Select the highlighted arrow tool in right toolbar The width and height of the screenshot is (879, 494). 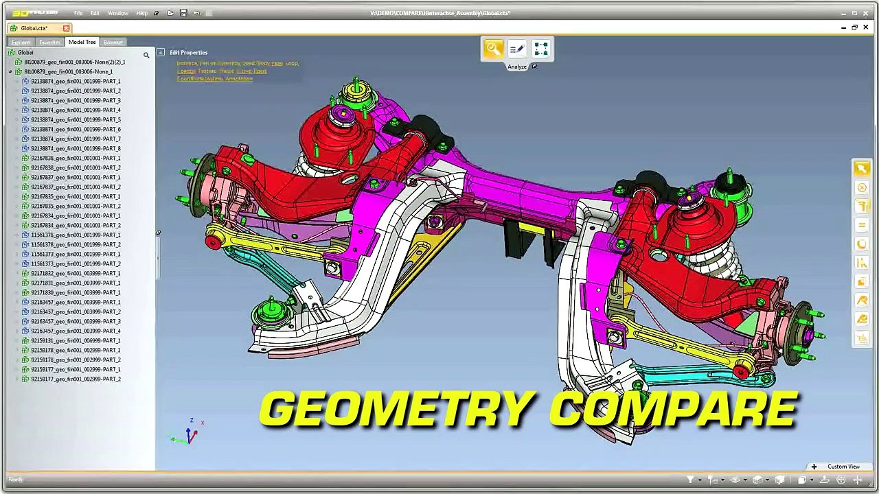pos(862,168)
